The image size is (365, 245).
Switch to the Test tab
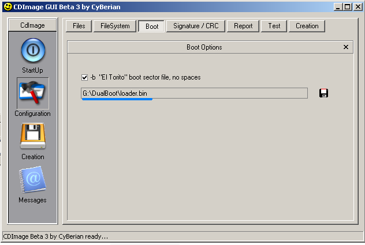tap(274, 26)
